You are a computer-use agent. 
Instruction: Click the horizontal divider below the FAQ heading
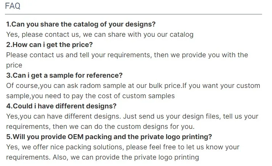[x=134, y=14]
